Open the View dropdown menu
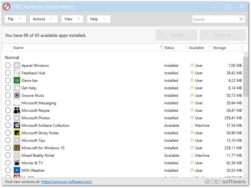The image size is (251, 188). click(72, 19)
